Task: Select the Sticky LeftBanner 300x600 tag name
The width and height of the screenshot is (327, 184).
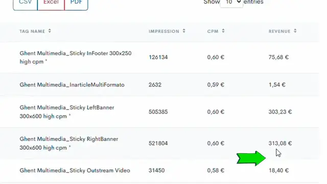Action: pyautogui.click(x=67, y=112)
